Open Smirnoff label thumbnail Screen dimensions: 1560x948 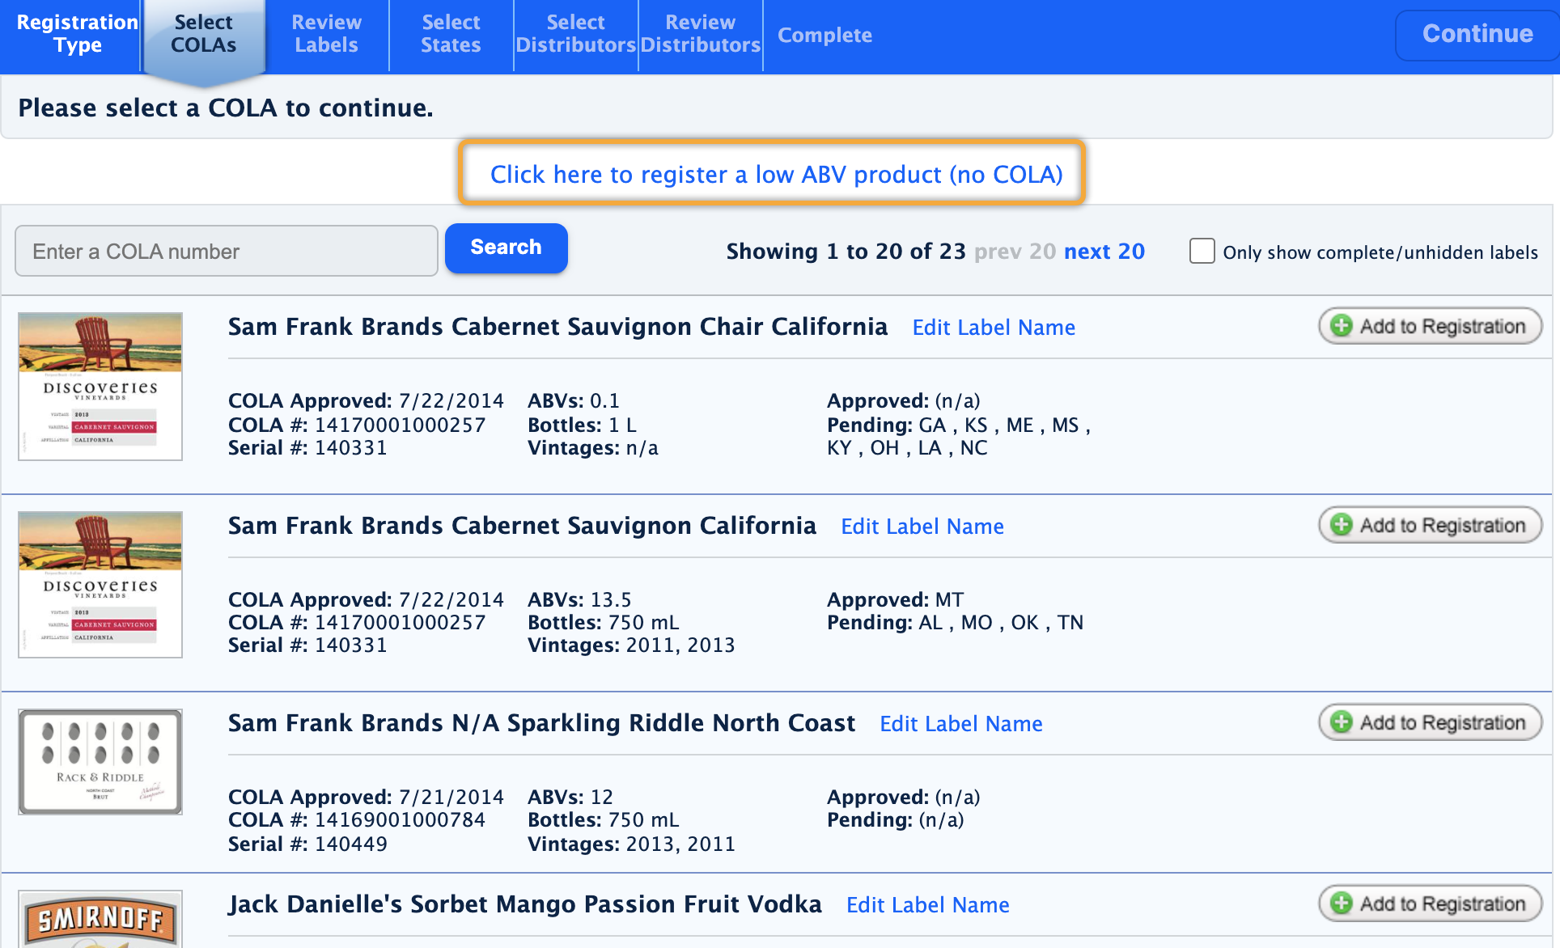(100, 920)
